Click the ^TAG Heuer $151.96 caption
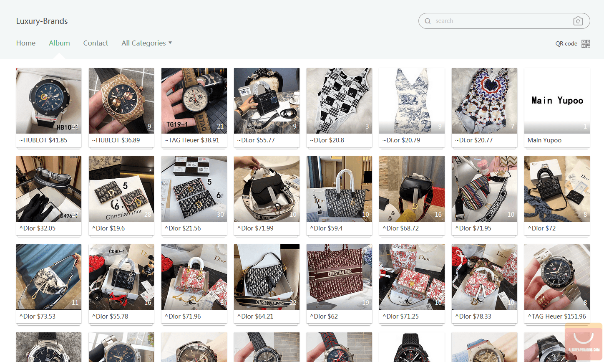Image resolution: width=604 pixels, height=362 pixels. click(557, 316)
